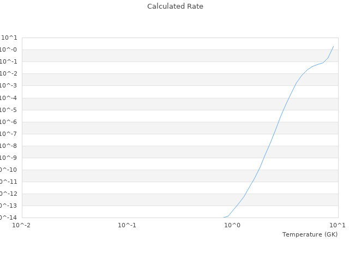Select the x-axis 10^-2 tick label
This screenshot has height=261, width=349.
22,225
